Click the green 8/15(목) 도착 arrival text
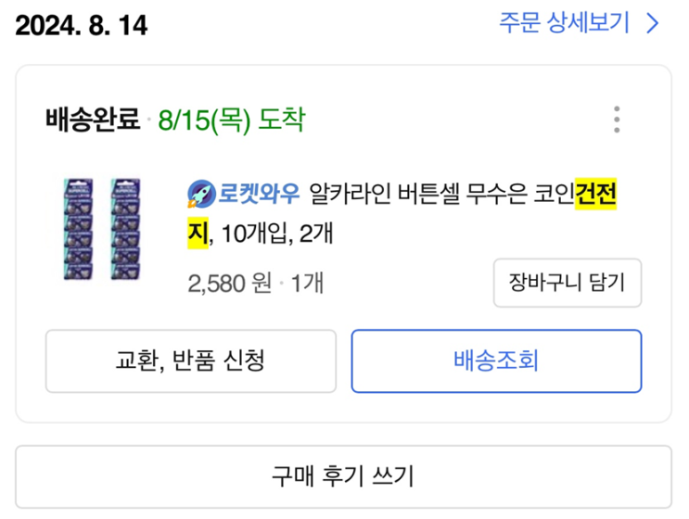 pos(231,120)
